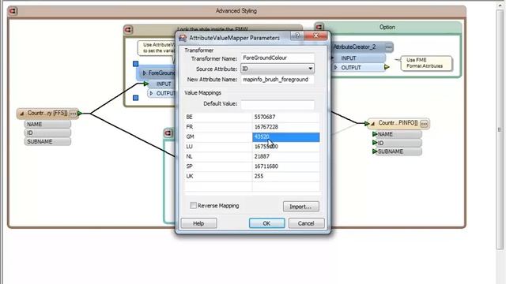Select NAME attribute under Countr...ry [FFS]
Image resolution: width=506 pixels, height=284 pixels.
(x=47, y=125)
